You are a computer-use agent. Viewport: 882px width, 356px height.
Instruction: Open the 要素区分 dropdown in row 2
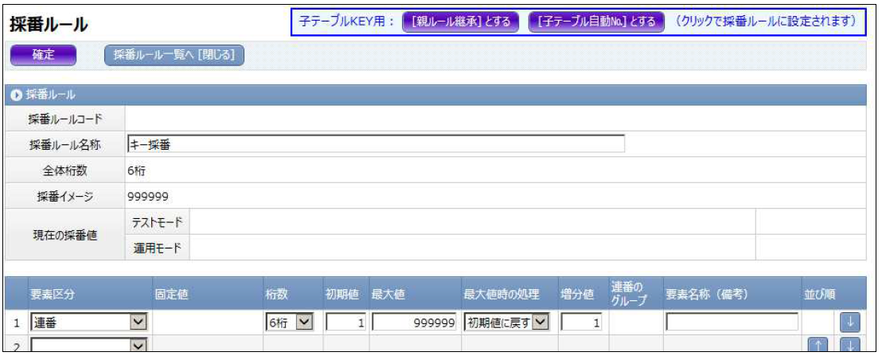[89, 345]
